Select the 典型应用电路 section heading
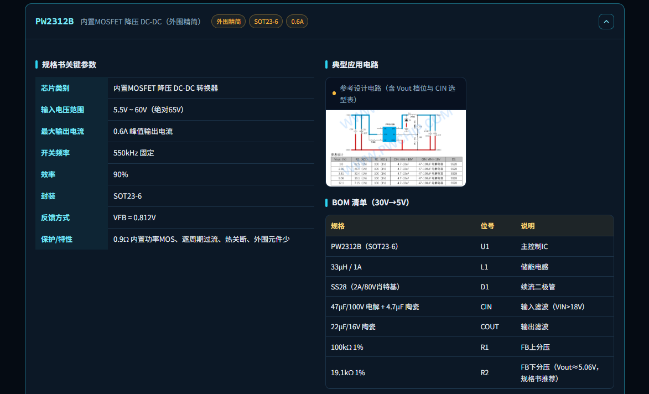The height and width of the screenshot is (394, 649). (355, 65)
